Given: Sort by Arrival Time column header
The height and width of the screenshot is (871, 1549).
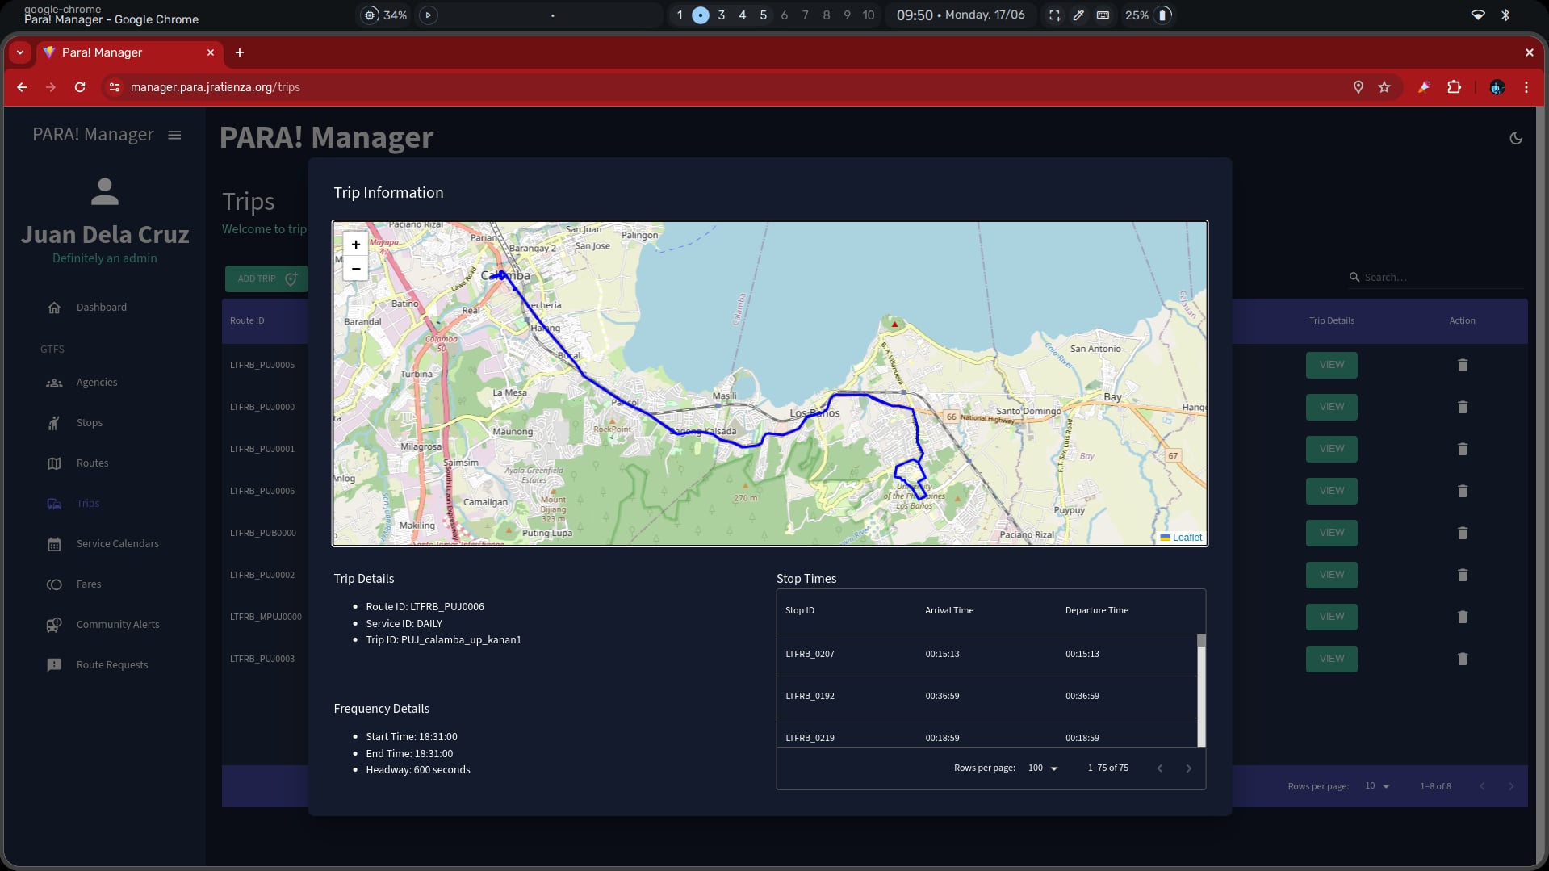Looking at the screenshot, I should coord(949,611).
